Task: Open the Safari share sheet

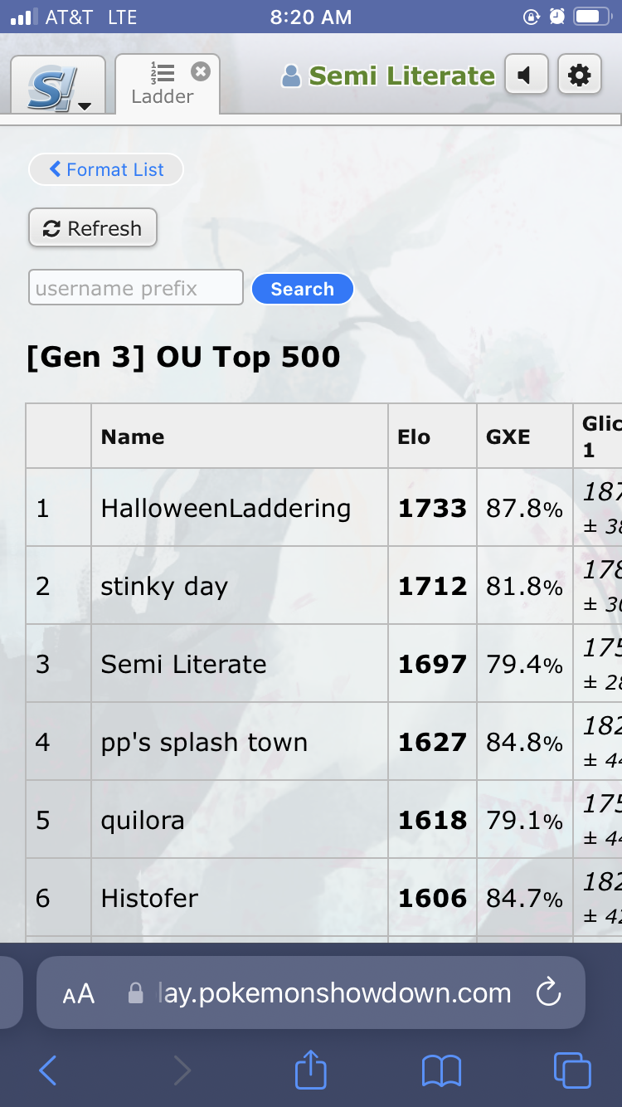Action: click(x=311, y=1070)
